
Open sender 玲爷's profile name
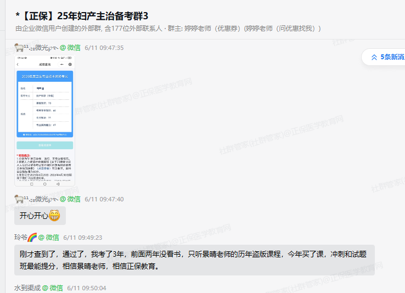(20, 238)
